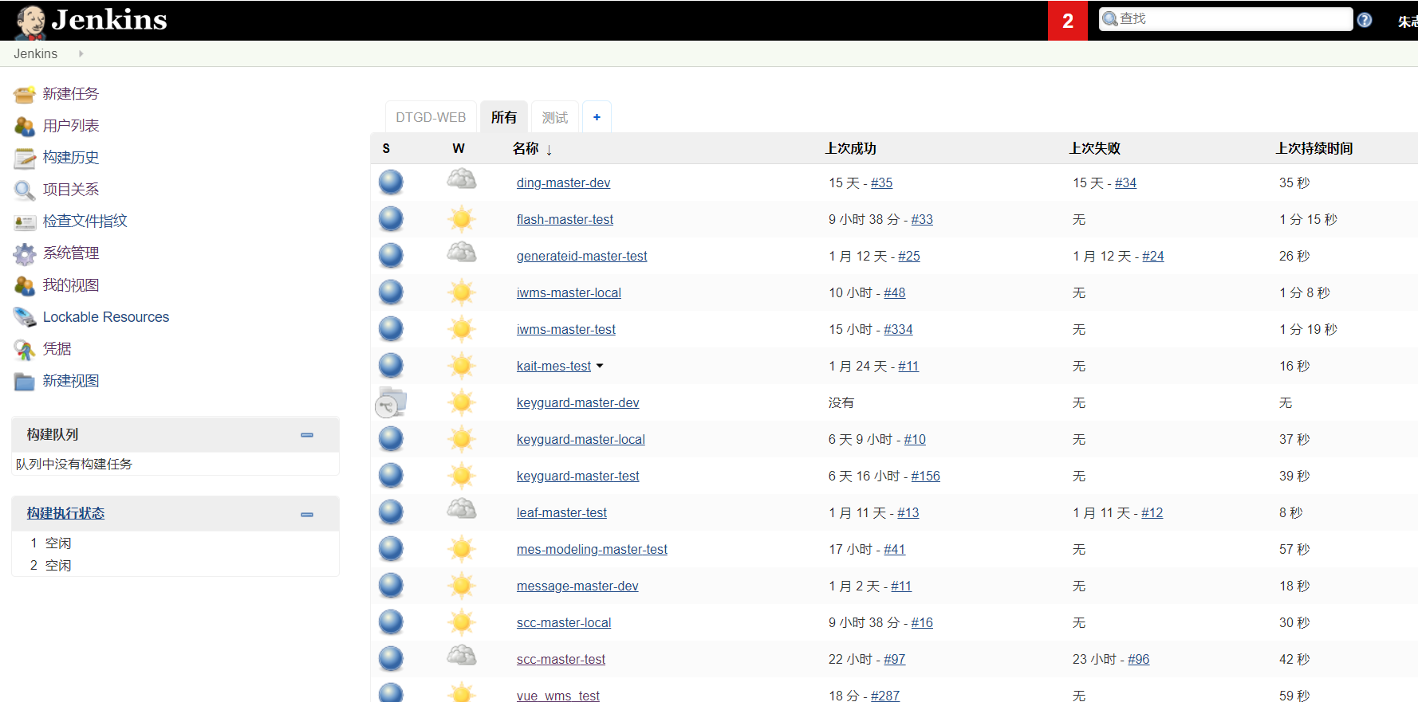Image resolution: width=1418 pixels, height=702 pixels.
Task: Switch to the DTGD-WEB view tab
Action: [431, 117]
